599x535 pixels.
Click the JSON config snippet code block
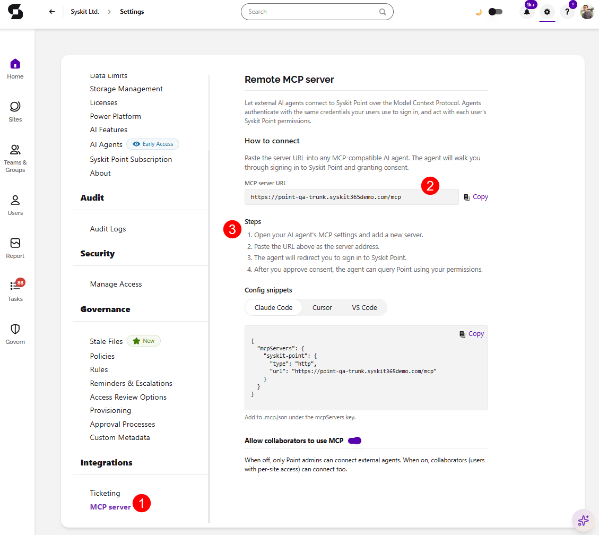(x=366, y=368)
